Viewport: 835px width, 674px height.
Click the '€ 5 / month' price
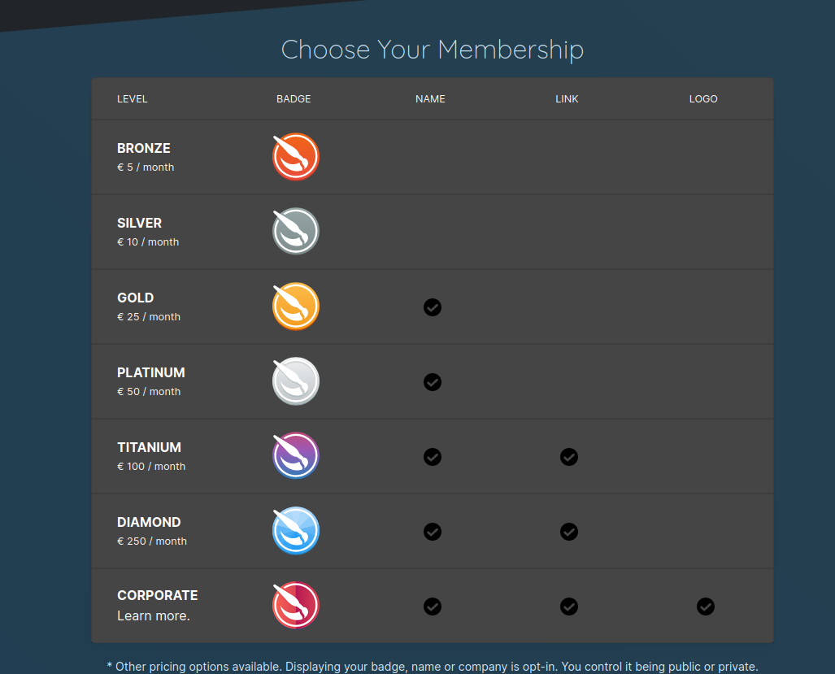(x=146, y=167)
